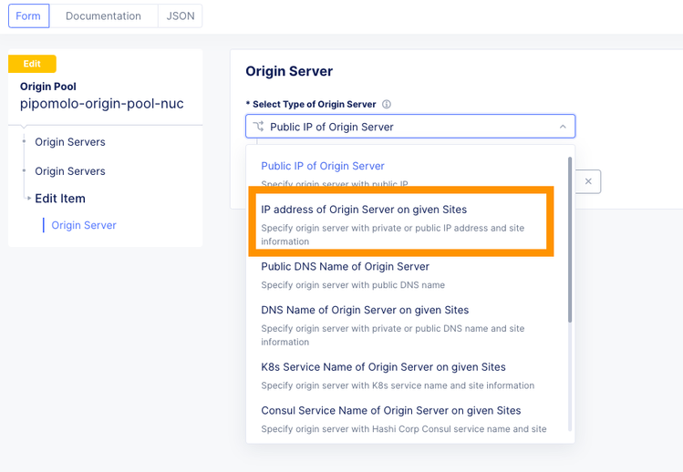Collapse the origin server type dropdown chevron
683x472 pixels.
tap(563, 127)
